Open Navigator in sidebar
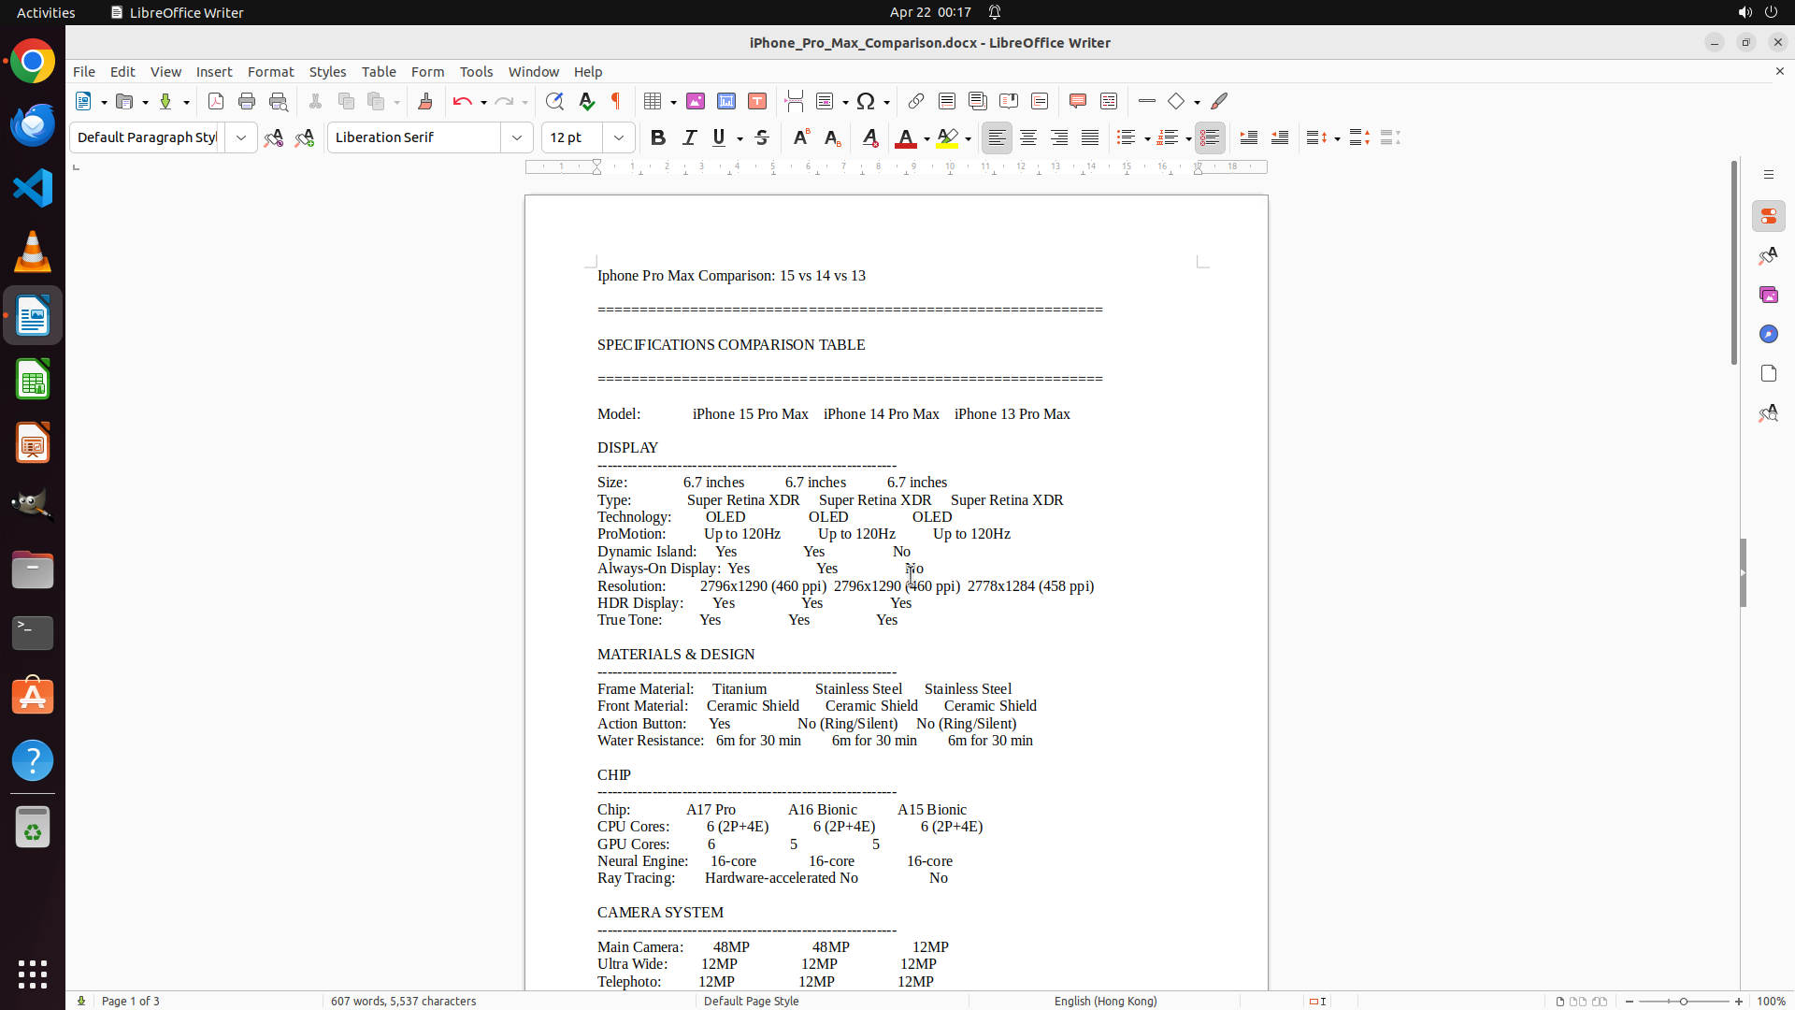 click(x=1768, y=334)
